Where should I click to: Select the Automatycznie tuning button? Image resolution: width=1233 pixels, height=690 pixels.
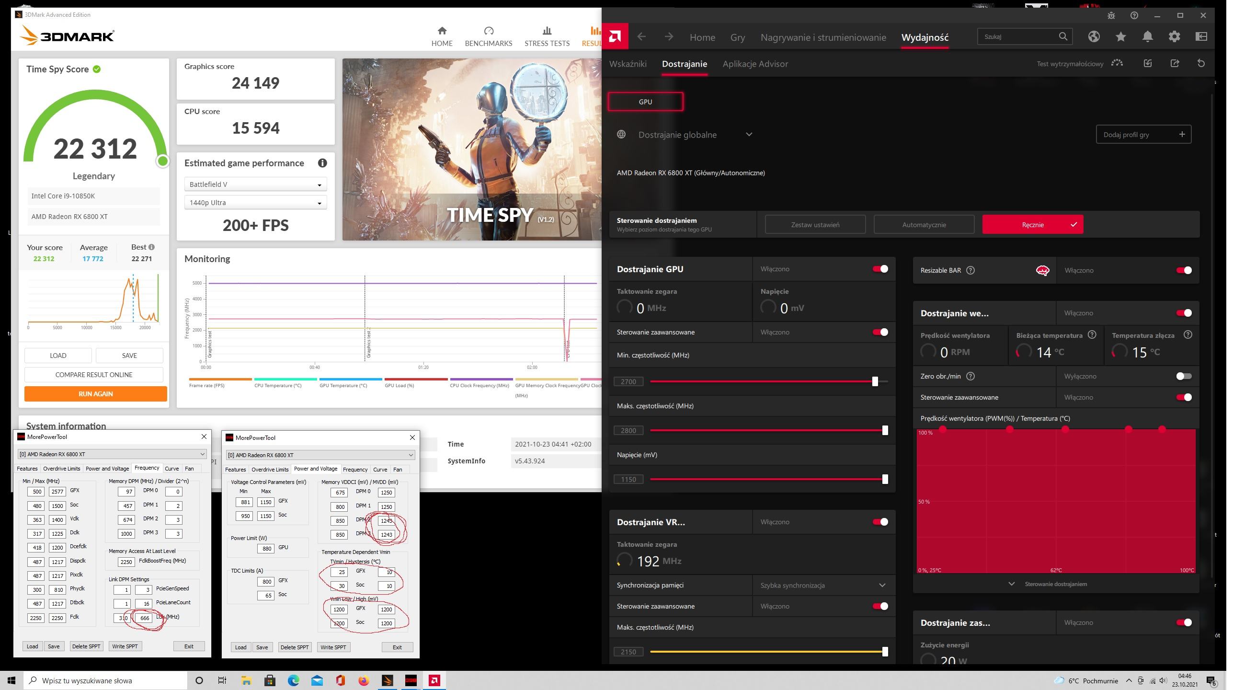924,225
